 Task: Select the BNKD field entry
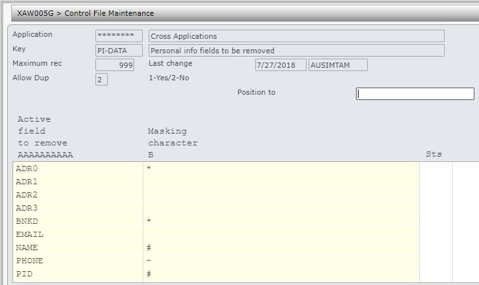[78, 222]
